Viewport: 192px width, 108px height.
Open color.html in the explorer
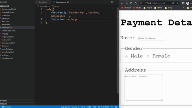6,15
